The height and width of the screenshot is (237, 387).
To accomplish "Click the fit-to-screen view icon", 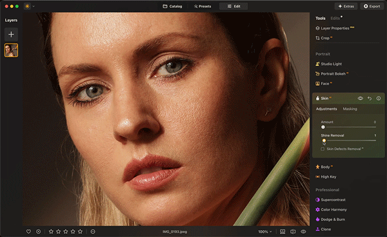I will (x=283, y=232).
